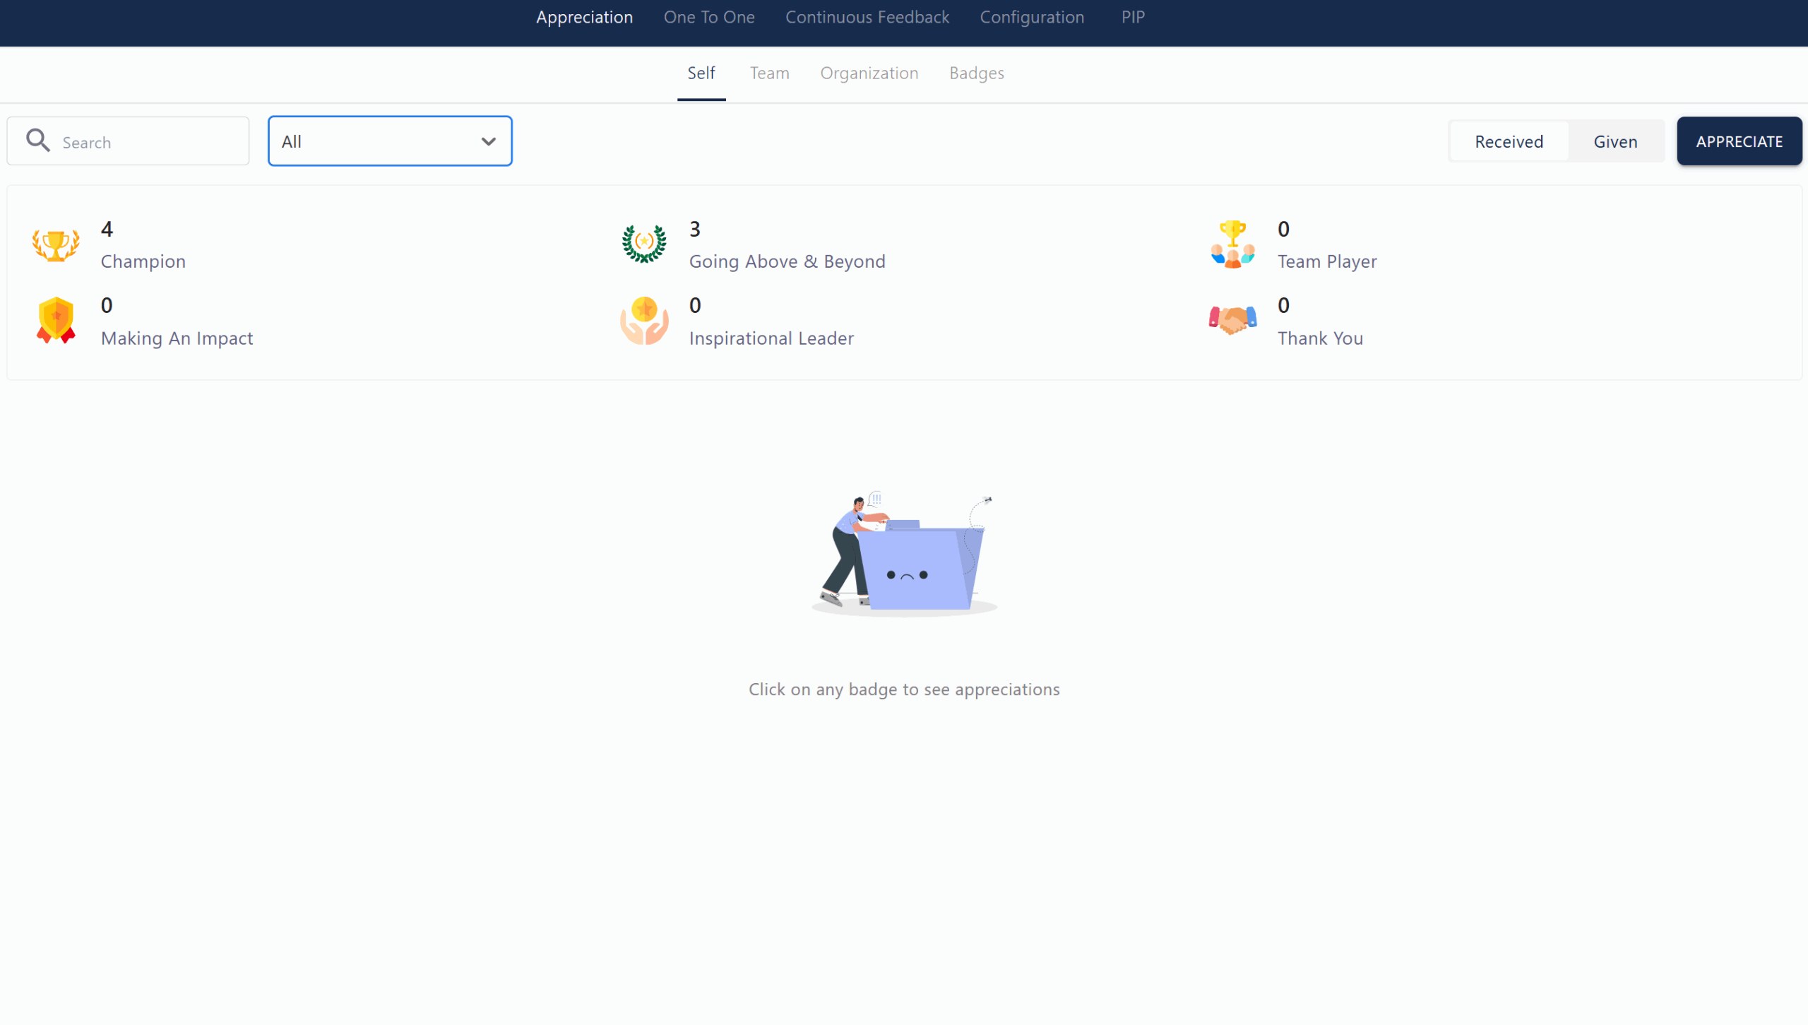The width and height of the screenshot is (1808, 1025).
Task: Click the Thank You label
Action: [x=1320, y=338]
